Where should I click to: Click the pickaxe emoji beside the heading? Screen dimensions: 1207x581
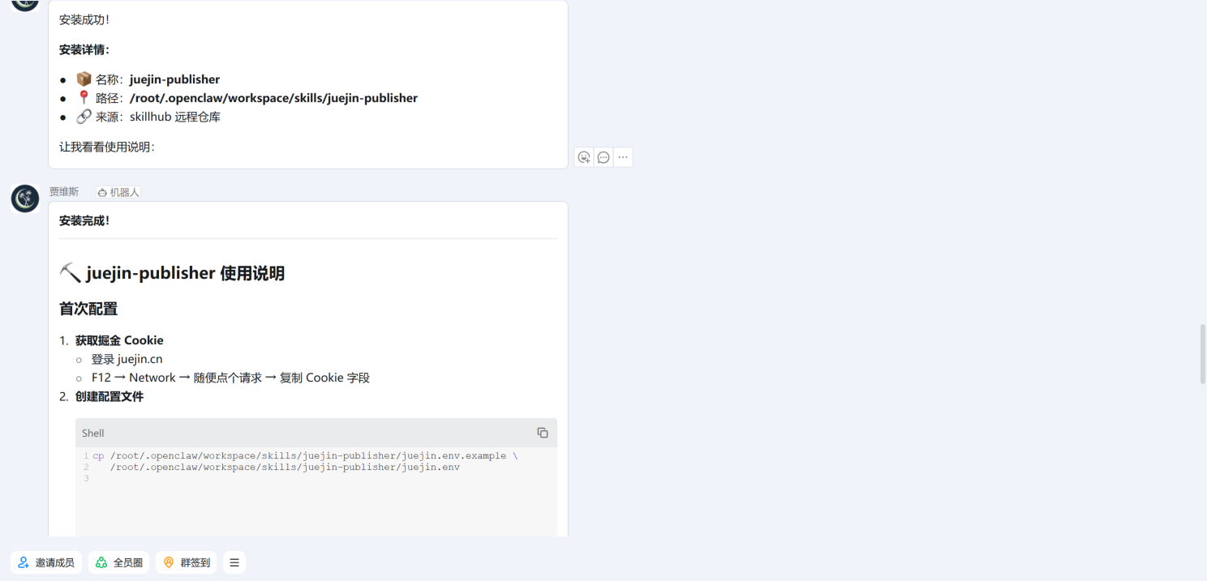click(70, 273)
